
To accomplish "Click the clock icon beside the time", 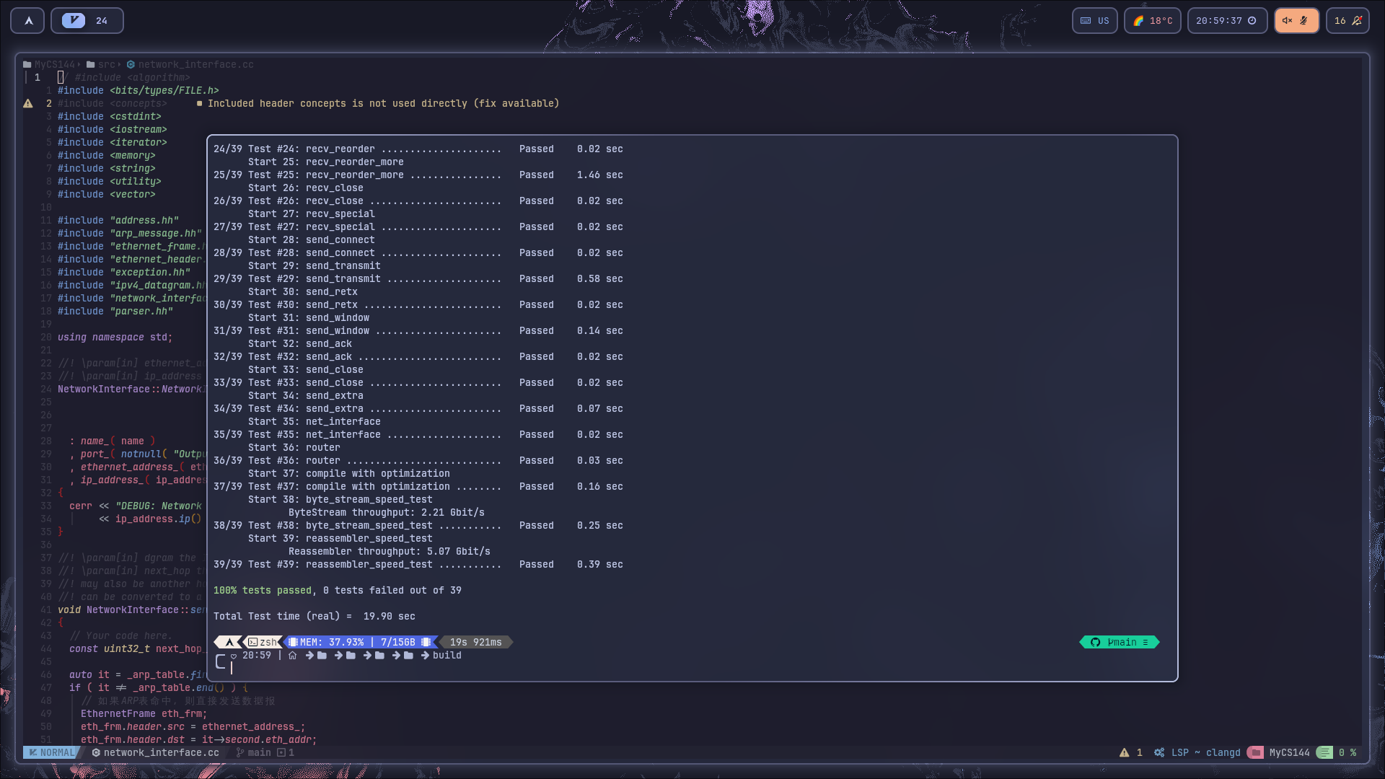I will [x=1252, y=21].
